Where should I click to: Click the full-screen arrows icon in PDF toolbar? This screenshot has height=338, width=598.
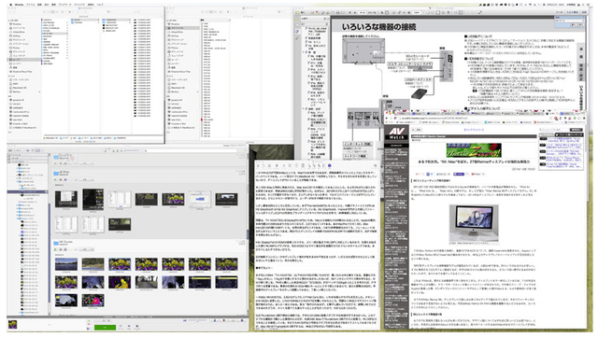click(x=479, y=12)
